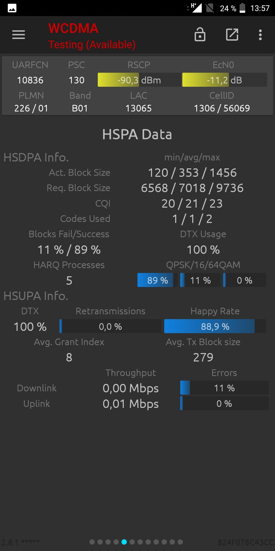Tap the Downlink errors 11 % bar
Image resolution: width=275 pixels, height=551 pixels.
(x=224, y=388)
